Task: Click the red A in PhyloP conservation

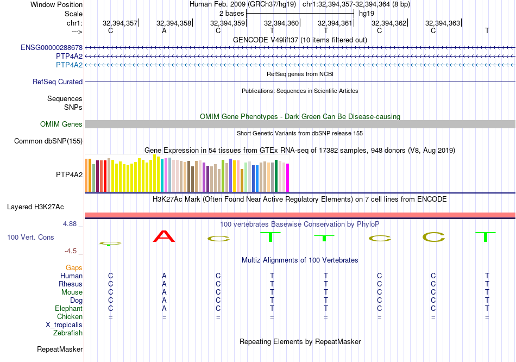Action: 164,236
